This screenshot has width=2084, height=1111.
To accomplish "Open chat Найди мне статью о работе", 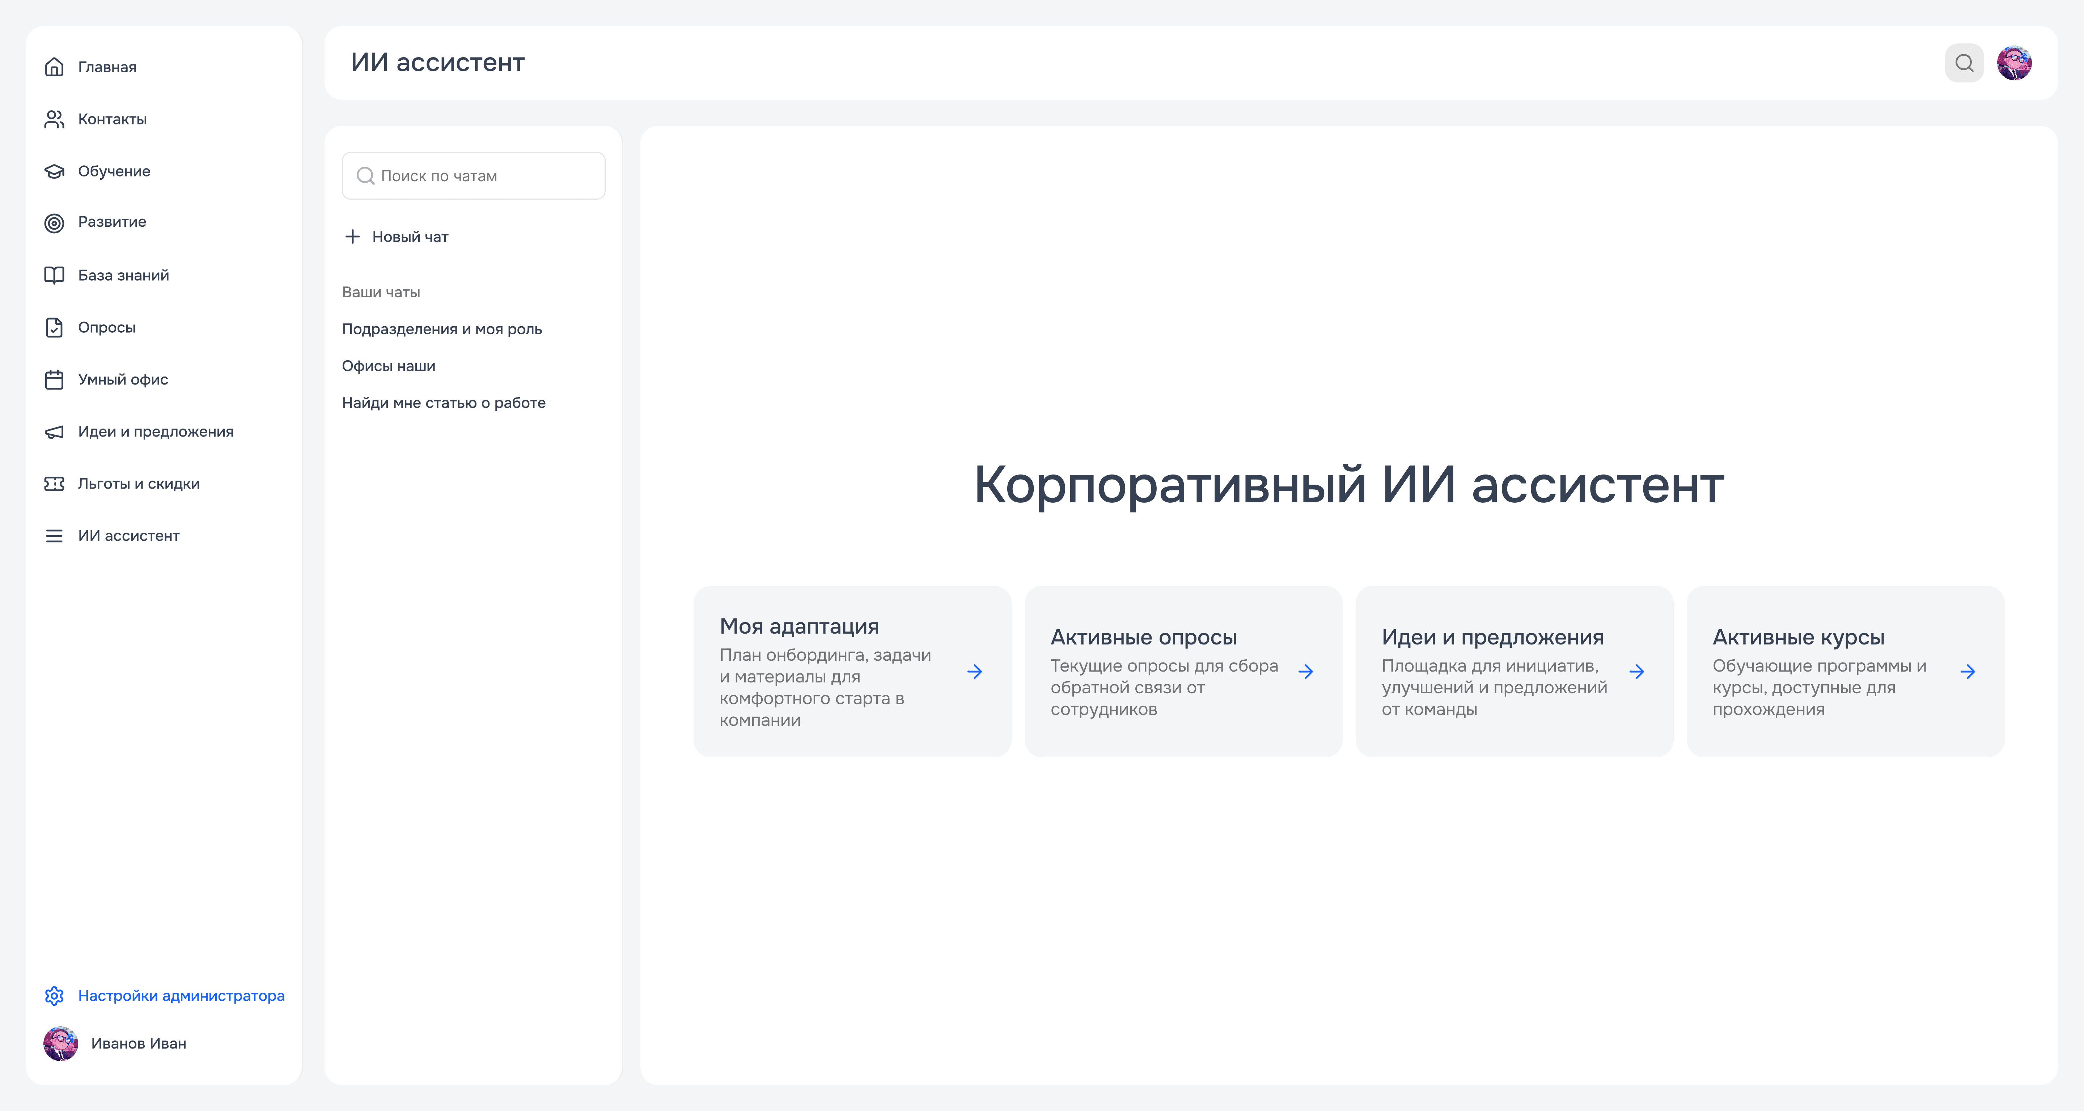I will [x=443, y=403].
